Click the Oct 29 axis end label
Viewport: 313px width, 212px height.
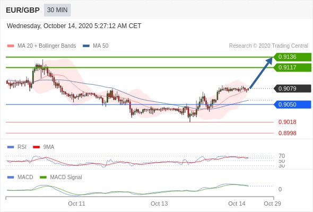pos(272,204)
